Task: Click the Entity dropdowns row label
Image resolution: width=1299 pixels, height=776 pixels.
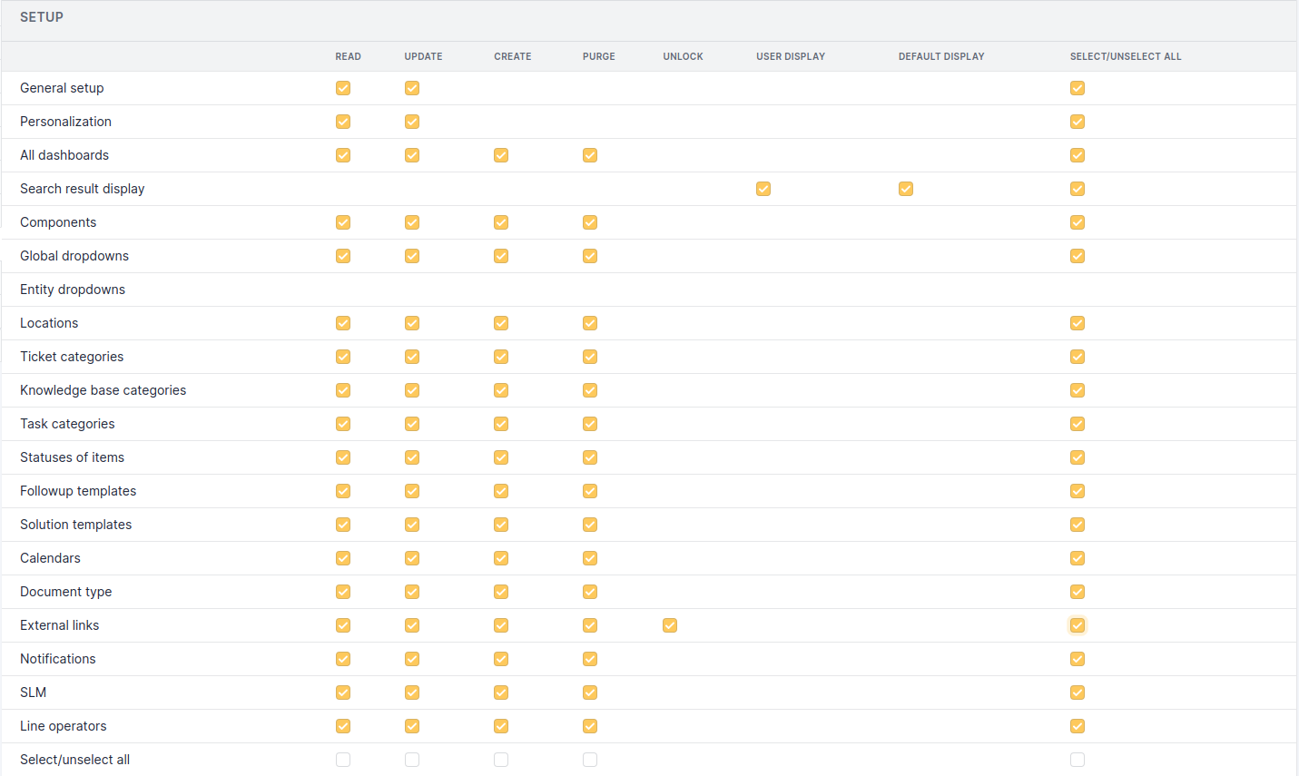Action: pos(73,290)
